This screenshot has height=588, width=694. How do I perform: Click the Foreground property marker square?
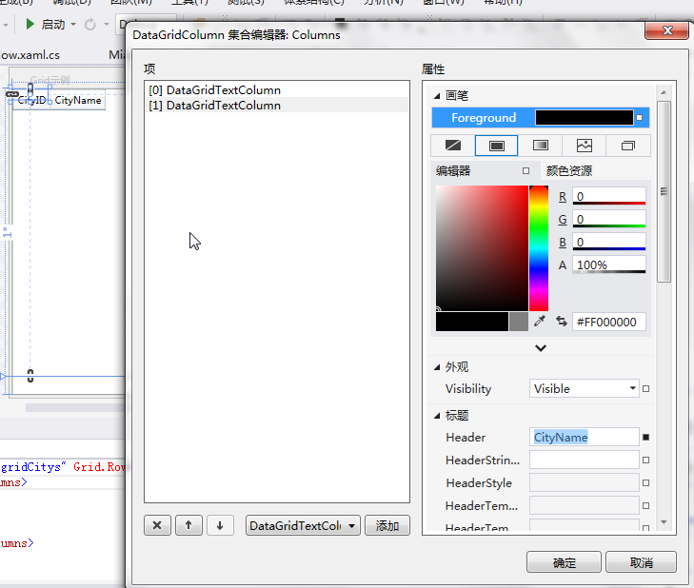(640, 118)
